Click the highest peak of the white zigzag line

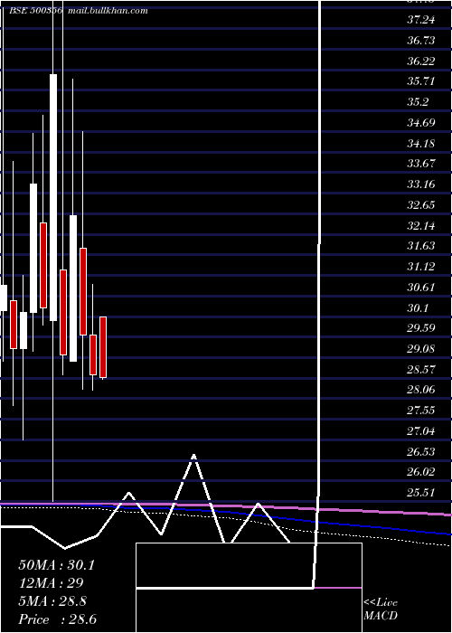pyautogui.click(x=193, y=457)
